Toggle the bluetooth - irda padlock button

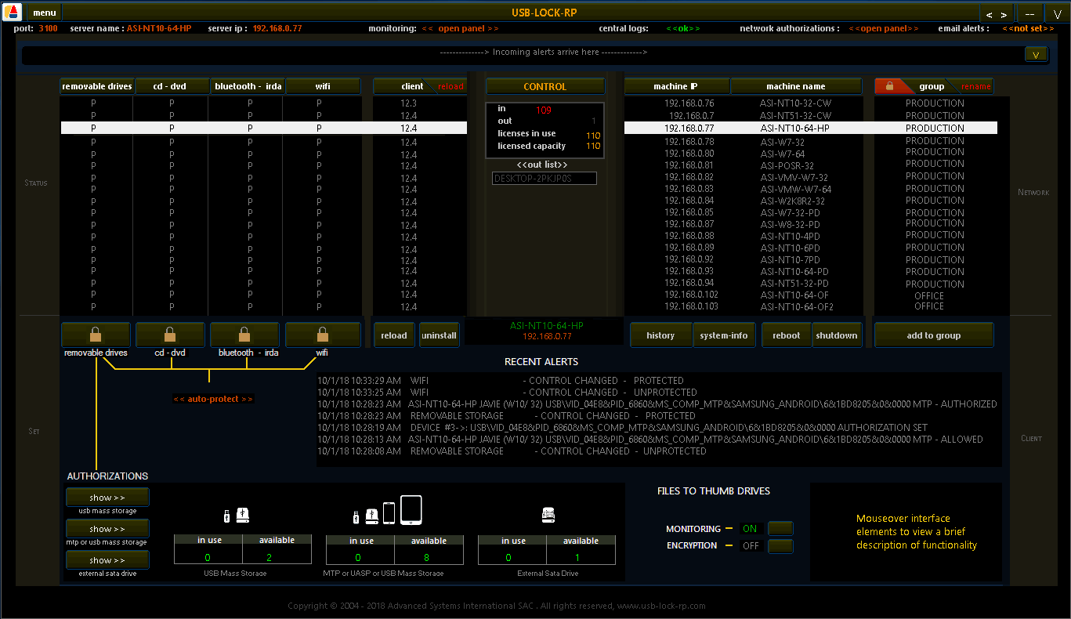pos(244,335)
